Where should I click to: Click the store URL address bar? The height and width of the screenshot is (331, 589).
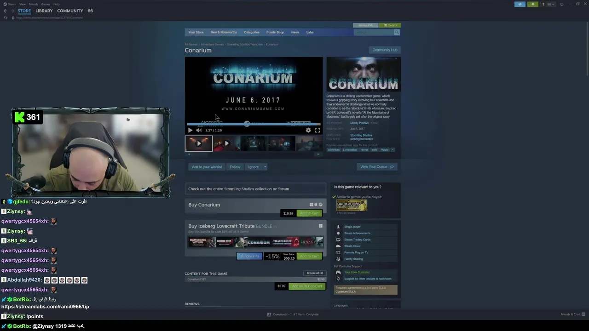tap(49, 17)
